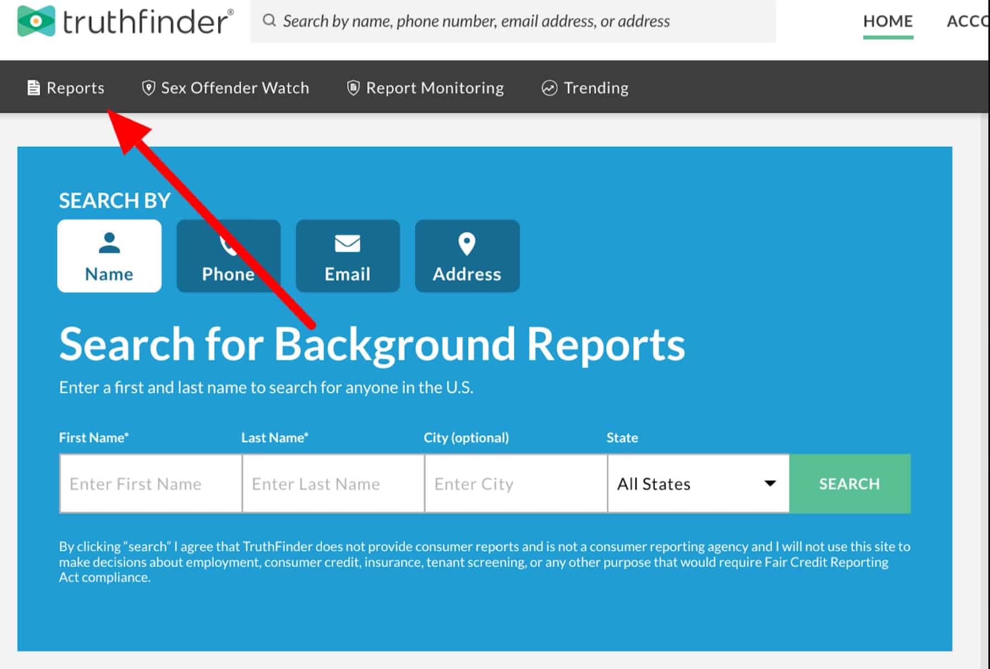Expand the State selector arrow
990x669 pixels.
pos(770,483)
